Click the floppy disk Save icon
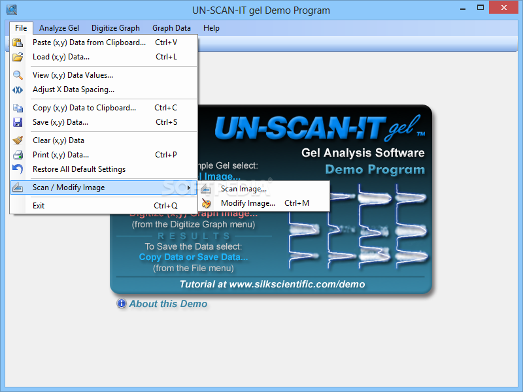The width and height of the screenshot is (523, 392). click(x=18, y=122)
